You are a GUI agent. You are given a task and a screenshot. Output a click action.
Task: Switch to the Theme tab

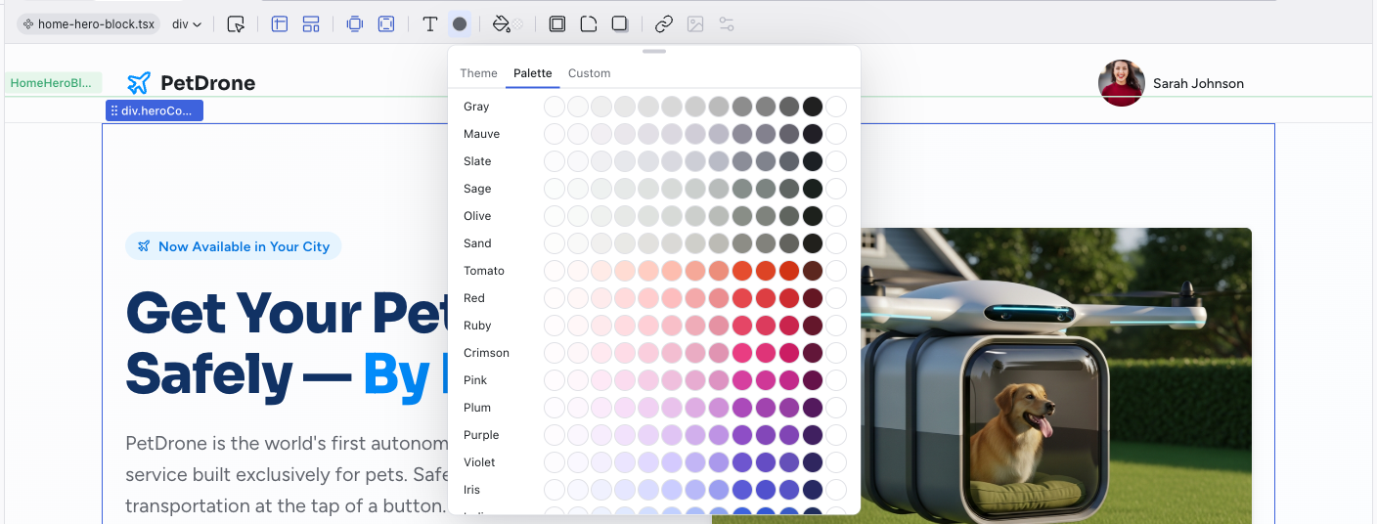tap(478, 73)
